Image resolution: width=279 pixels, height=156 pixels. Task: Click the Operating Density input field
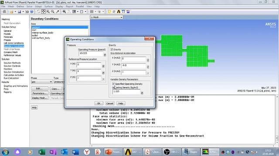point(126,91)
